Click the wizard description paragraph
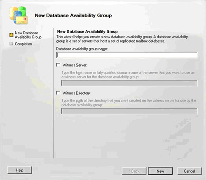 (122, 39)
